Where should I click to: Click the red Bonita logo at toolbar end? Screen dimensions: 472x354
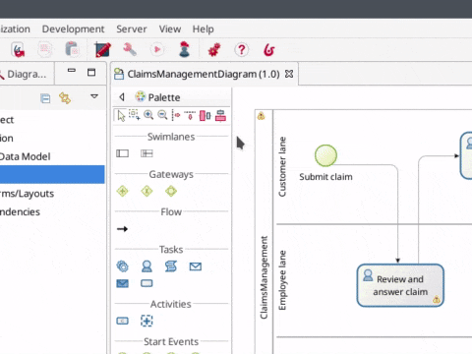click(x=269, y=50)
